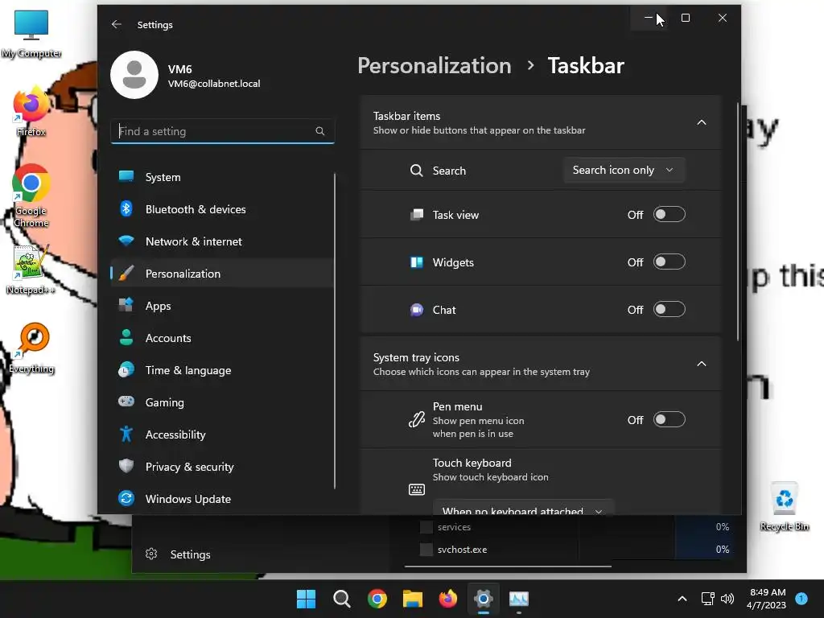Image resolution: width=824 pixels, height=618 pixels.
Task: Select Personalization in the sidebar
Action: click(x=222, y=274)
